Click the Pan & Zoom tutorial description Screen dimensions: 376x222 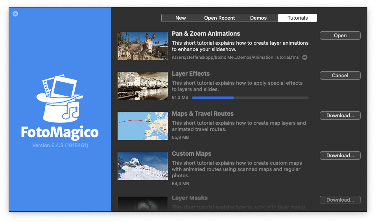tap(240, 46)
